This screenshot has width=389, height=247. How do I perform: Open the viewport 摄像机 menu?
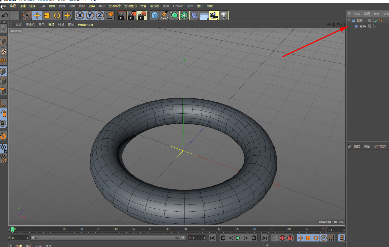click(x=30, y=25)
